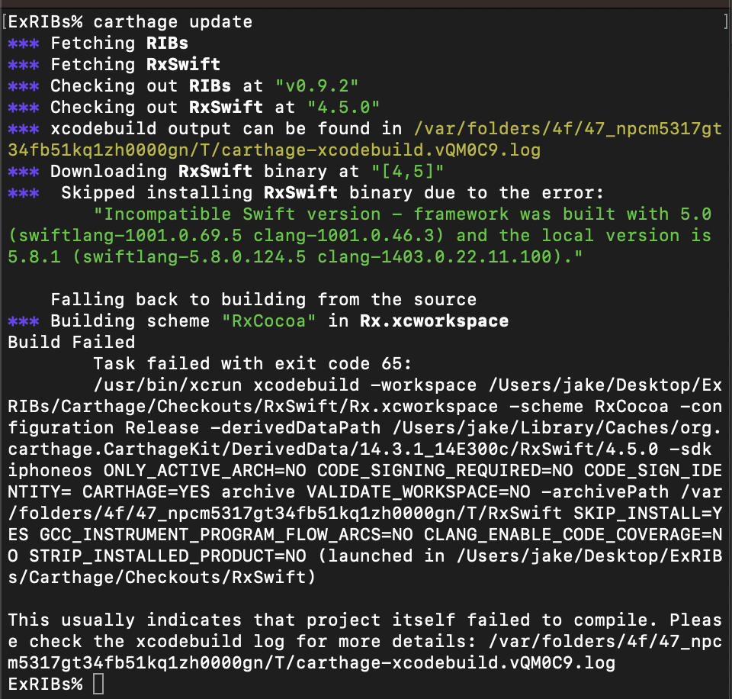The width and height of the screenshot is (732, 699).
Task: Click 'Falling back to building from the source'
Action: 264,299
